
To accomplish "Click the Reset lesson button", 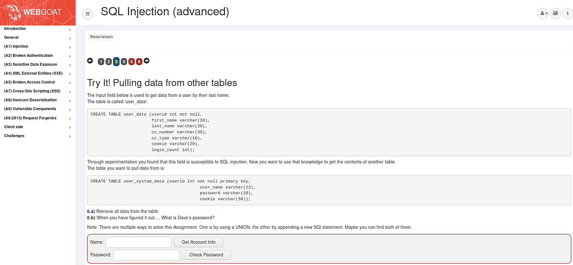I will (102, 37).
